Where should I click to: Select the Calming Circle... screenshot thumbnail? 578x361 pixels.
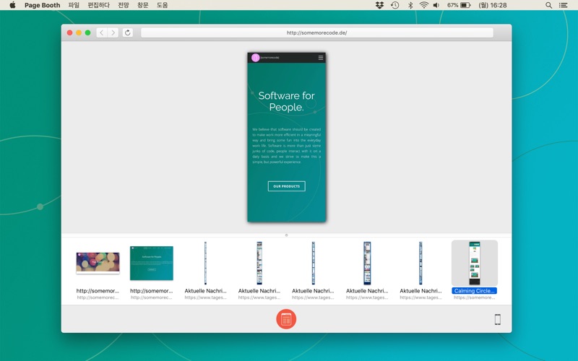click(x=475, y=263)
